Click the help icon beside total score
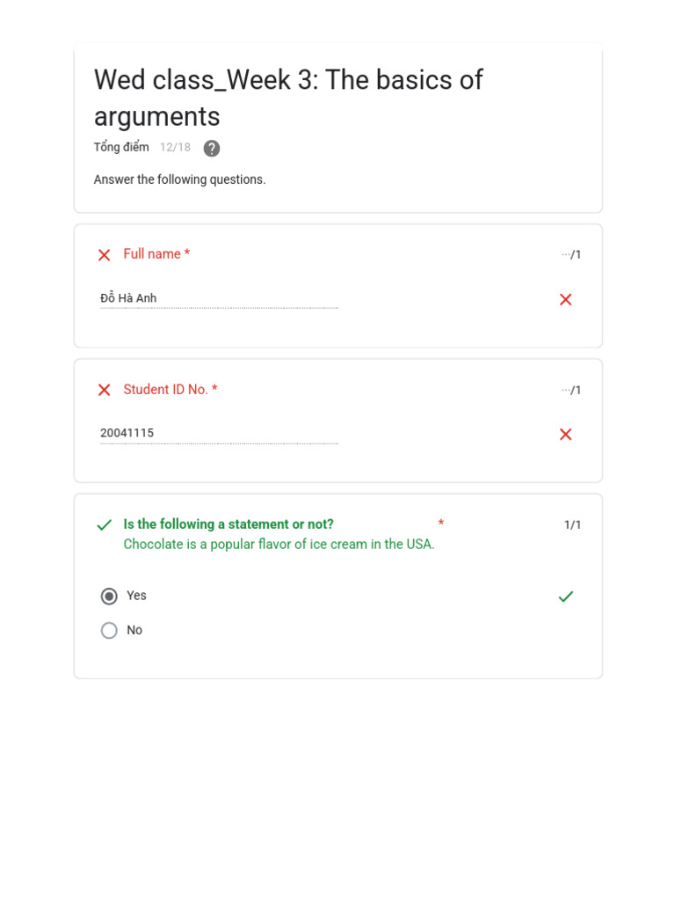The height and width of the screenshot is (901, 675). tap(212, 149)
